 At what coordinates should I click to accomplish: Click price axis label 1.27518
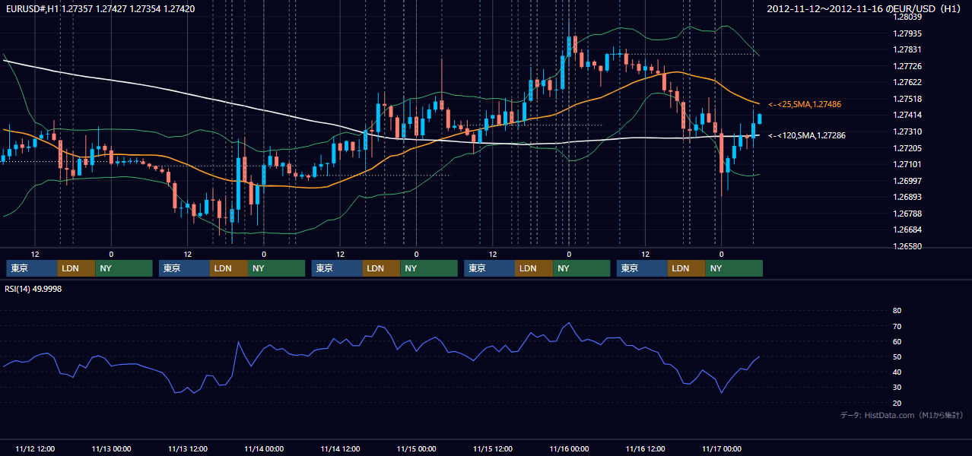(x=908, y=99)
